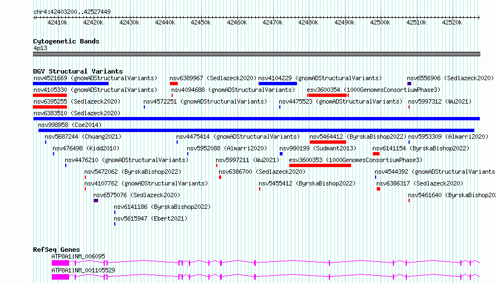Viewport: 496px width, 283px height.
Task: Click nsv4572251 gnomADStructuralVariants label
Action: [x=205, y=101]
